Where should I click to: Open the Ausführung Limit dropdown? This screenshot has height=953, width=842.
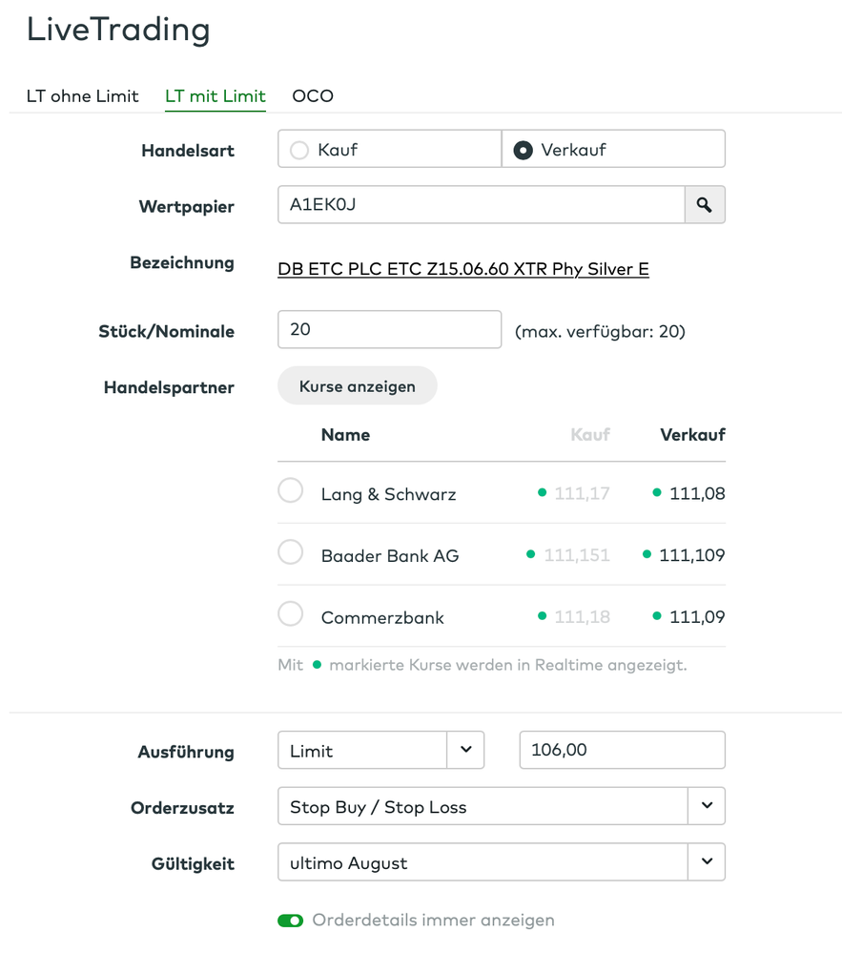(465, 750)
